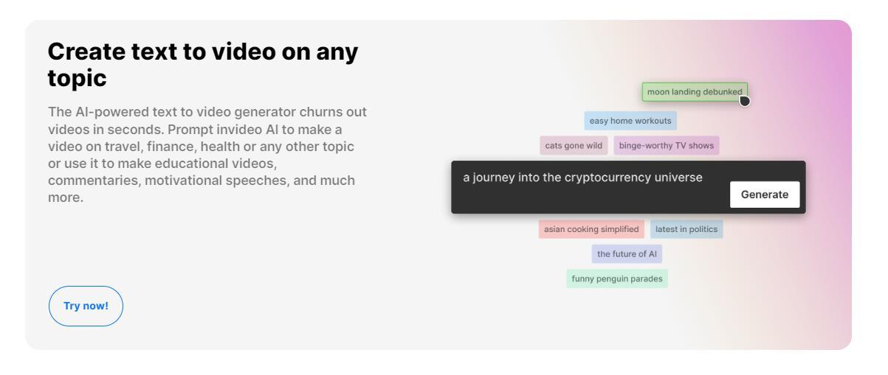Select the easy home workouts chip
Viewport: 888px width, 375px height.
coord(630,121)
